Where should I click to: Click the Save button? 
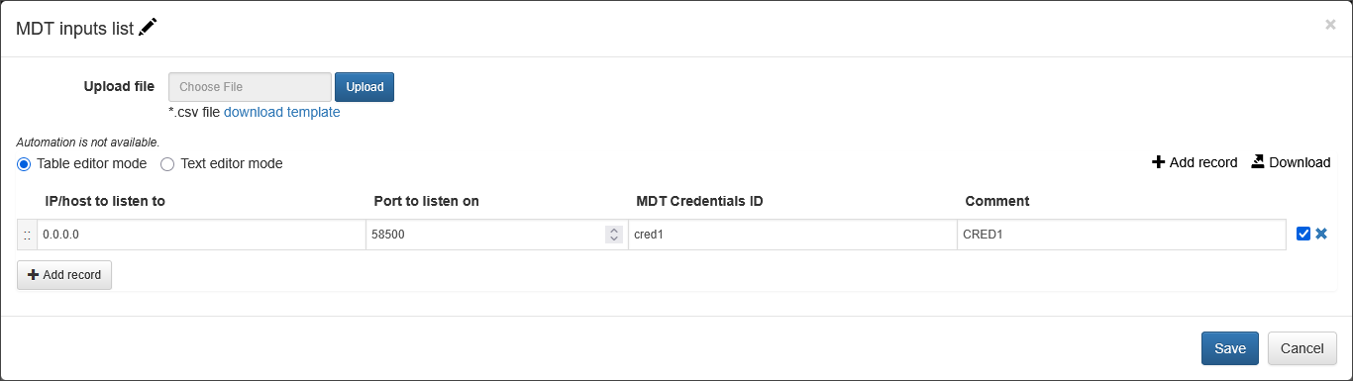tap(1230, 348)
